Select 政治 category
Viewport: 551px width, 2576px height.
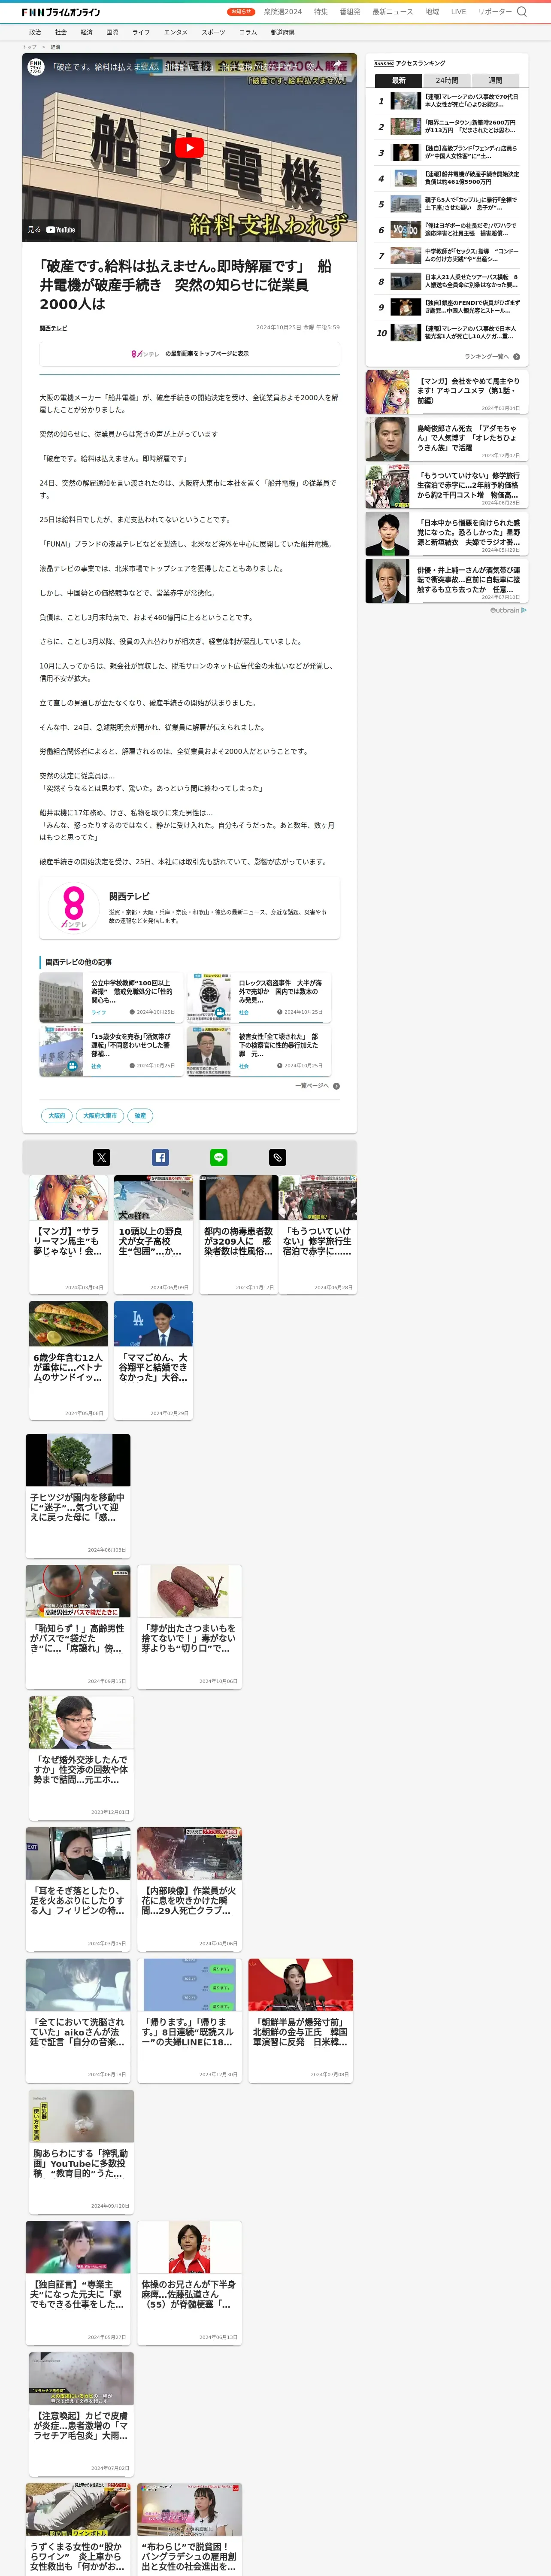click(x=35, y=32)
